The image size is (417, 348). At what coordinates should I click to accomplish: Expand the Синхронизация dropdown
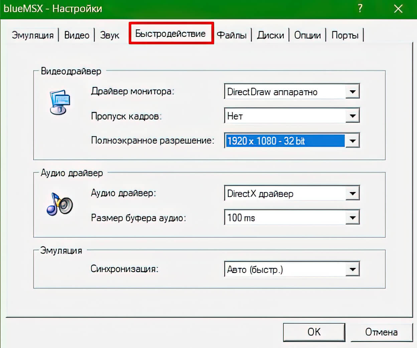[x=352, y=269]
